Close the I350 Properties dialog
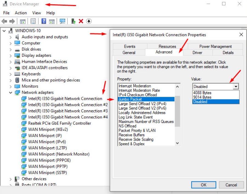Image resolution: width=247 pixels, height=194 pixels. (x=241, y=35)
